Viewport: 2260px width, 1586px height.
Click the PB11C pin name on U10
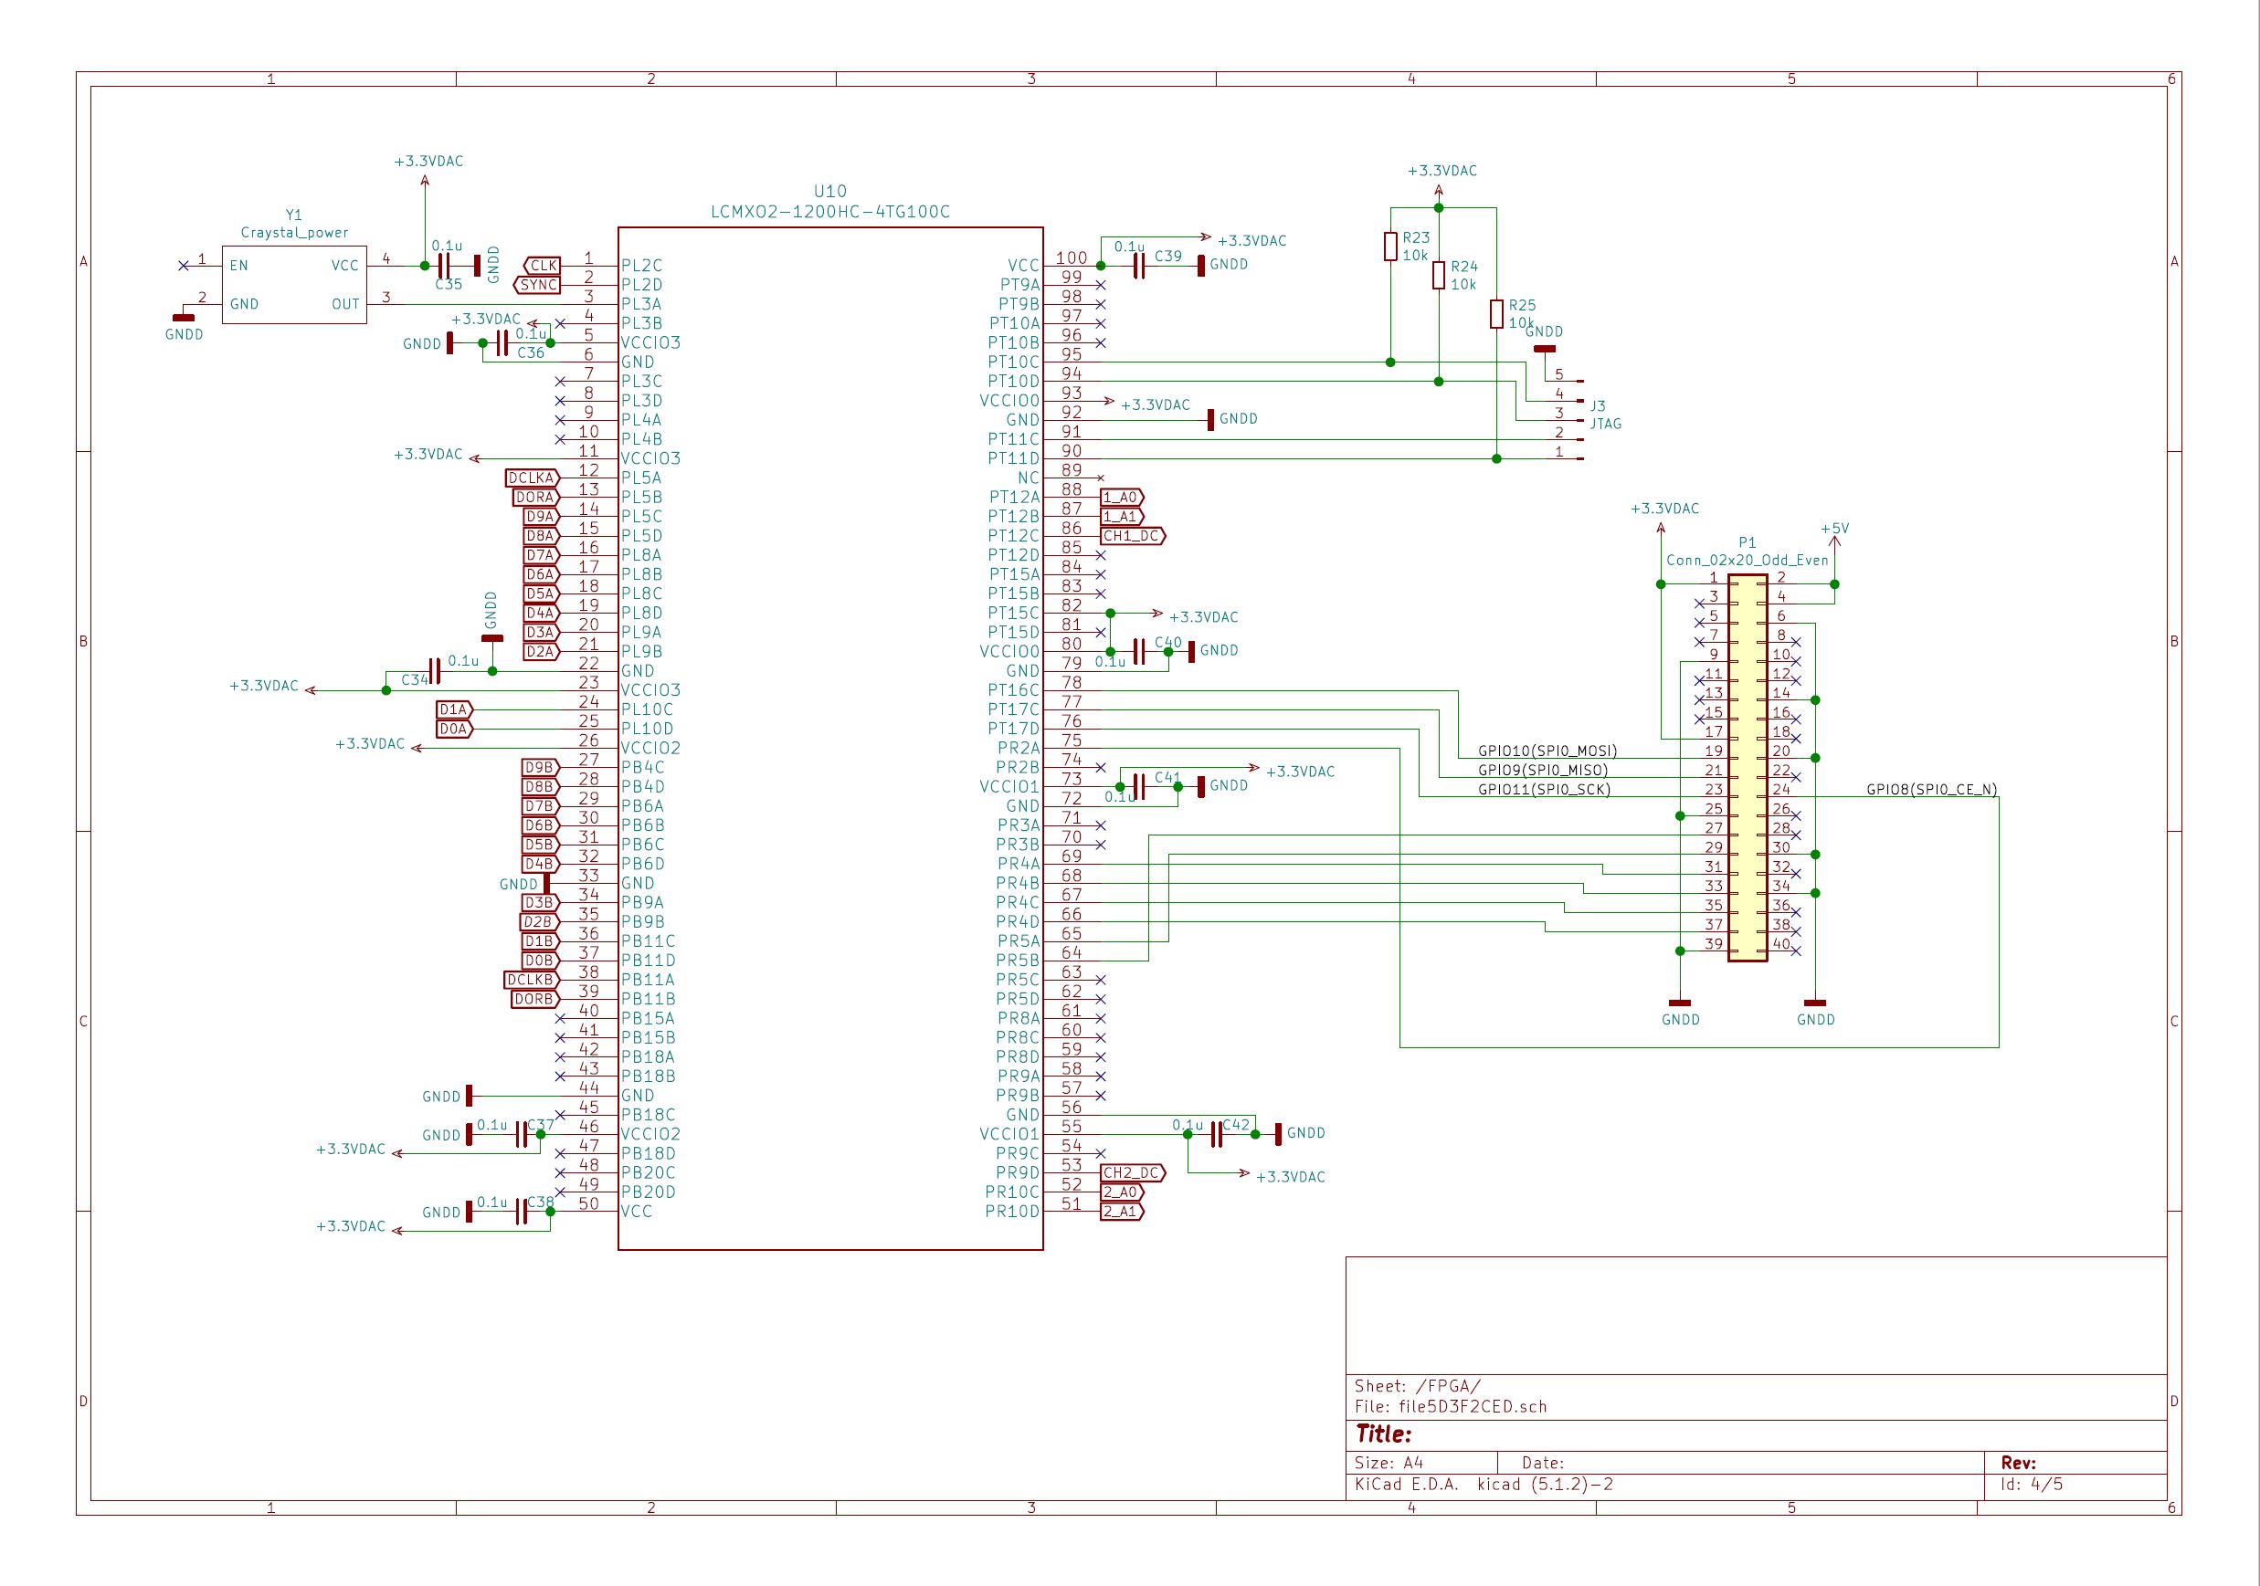pyautogui.click(x=648, y=941)
